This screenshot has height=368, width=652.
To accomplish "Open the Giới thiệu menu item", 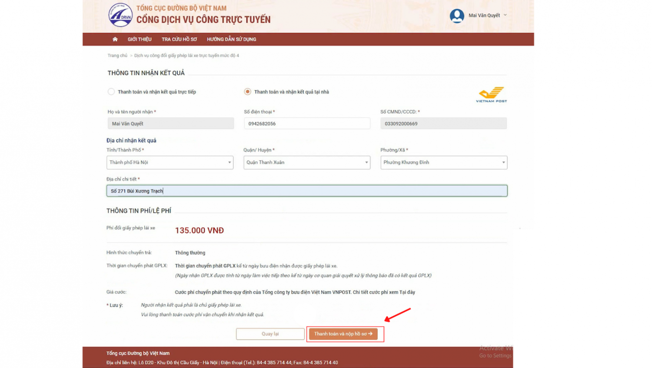I will 140,39.
